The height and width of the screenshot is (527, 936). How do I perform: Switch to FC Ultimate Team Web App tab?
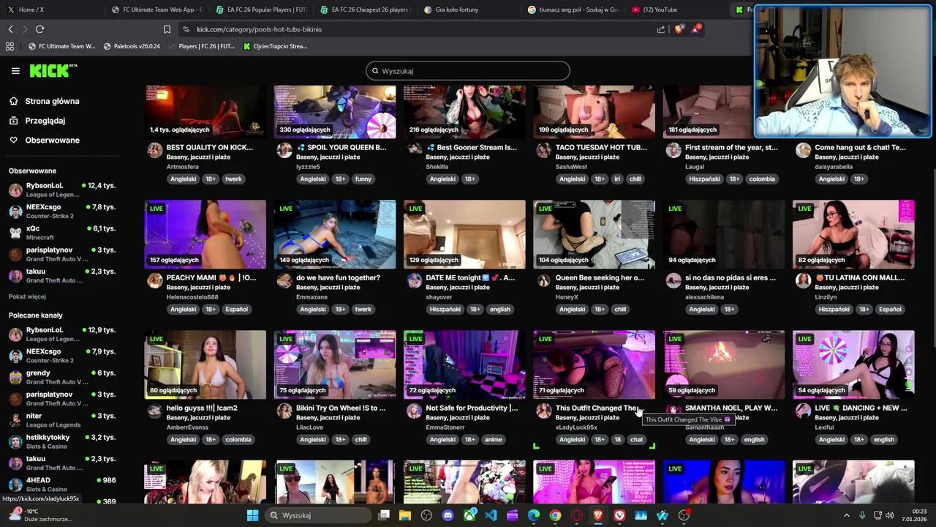tap(156, 10)
